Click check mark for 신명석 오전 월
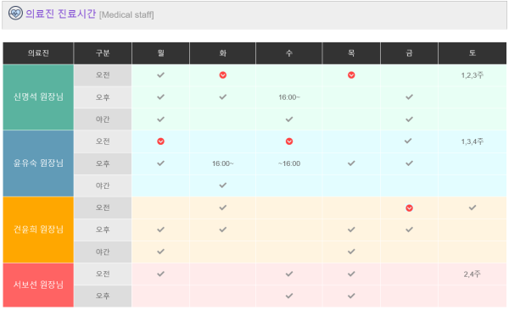Screen dimensions: 509x310 160,75
